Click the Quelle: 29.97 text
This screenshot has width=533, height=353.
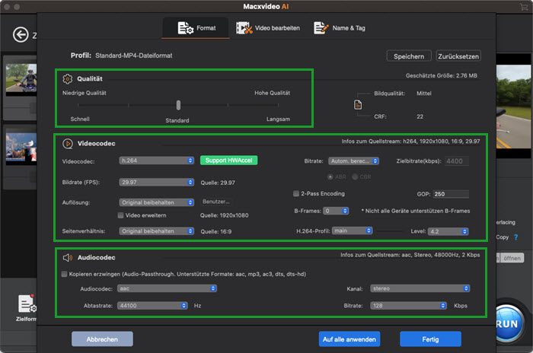coord(218,183)
